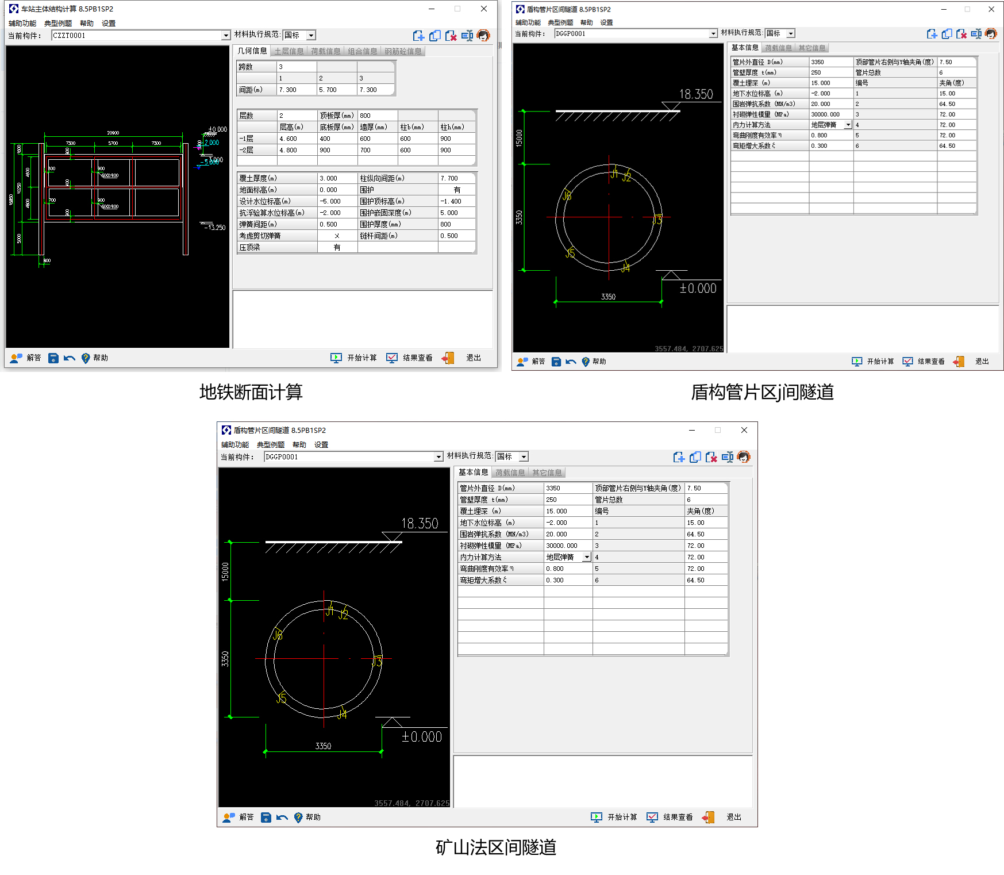
Task: Click the undo arrow icon in station structure window
Action: (70, 358)
